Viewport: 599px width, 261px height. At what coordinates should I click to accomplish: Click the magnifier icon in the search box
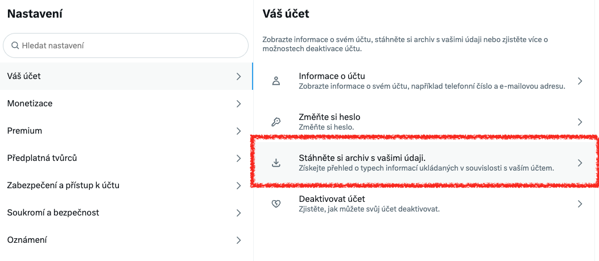[x=15, y=45]
